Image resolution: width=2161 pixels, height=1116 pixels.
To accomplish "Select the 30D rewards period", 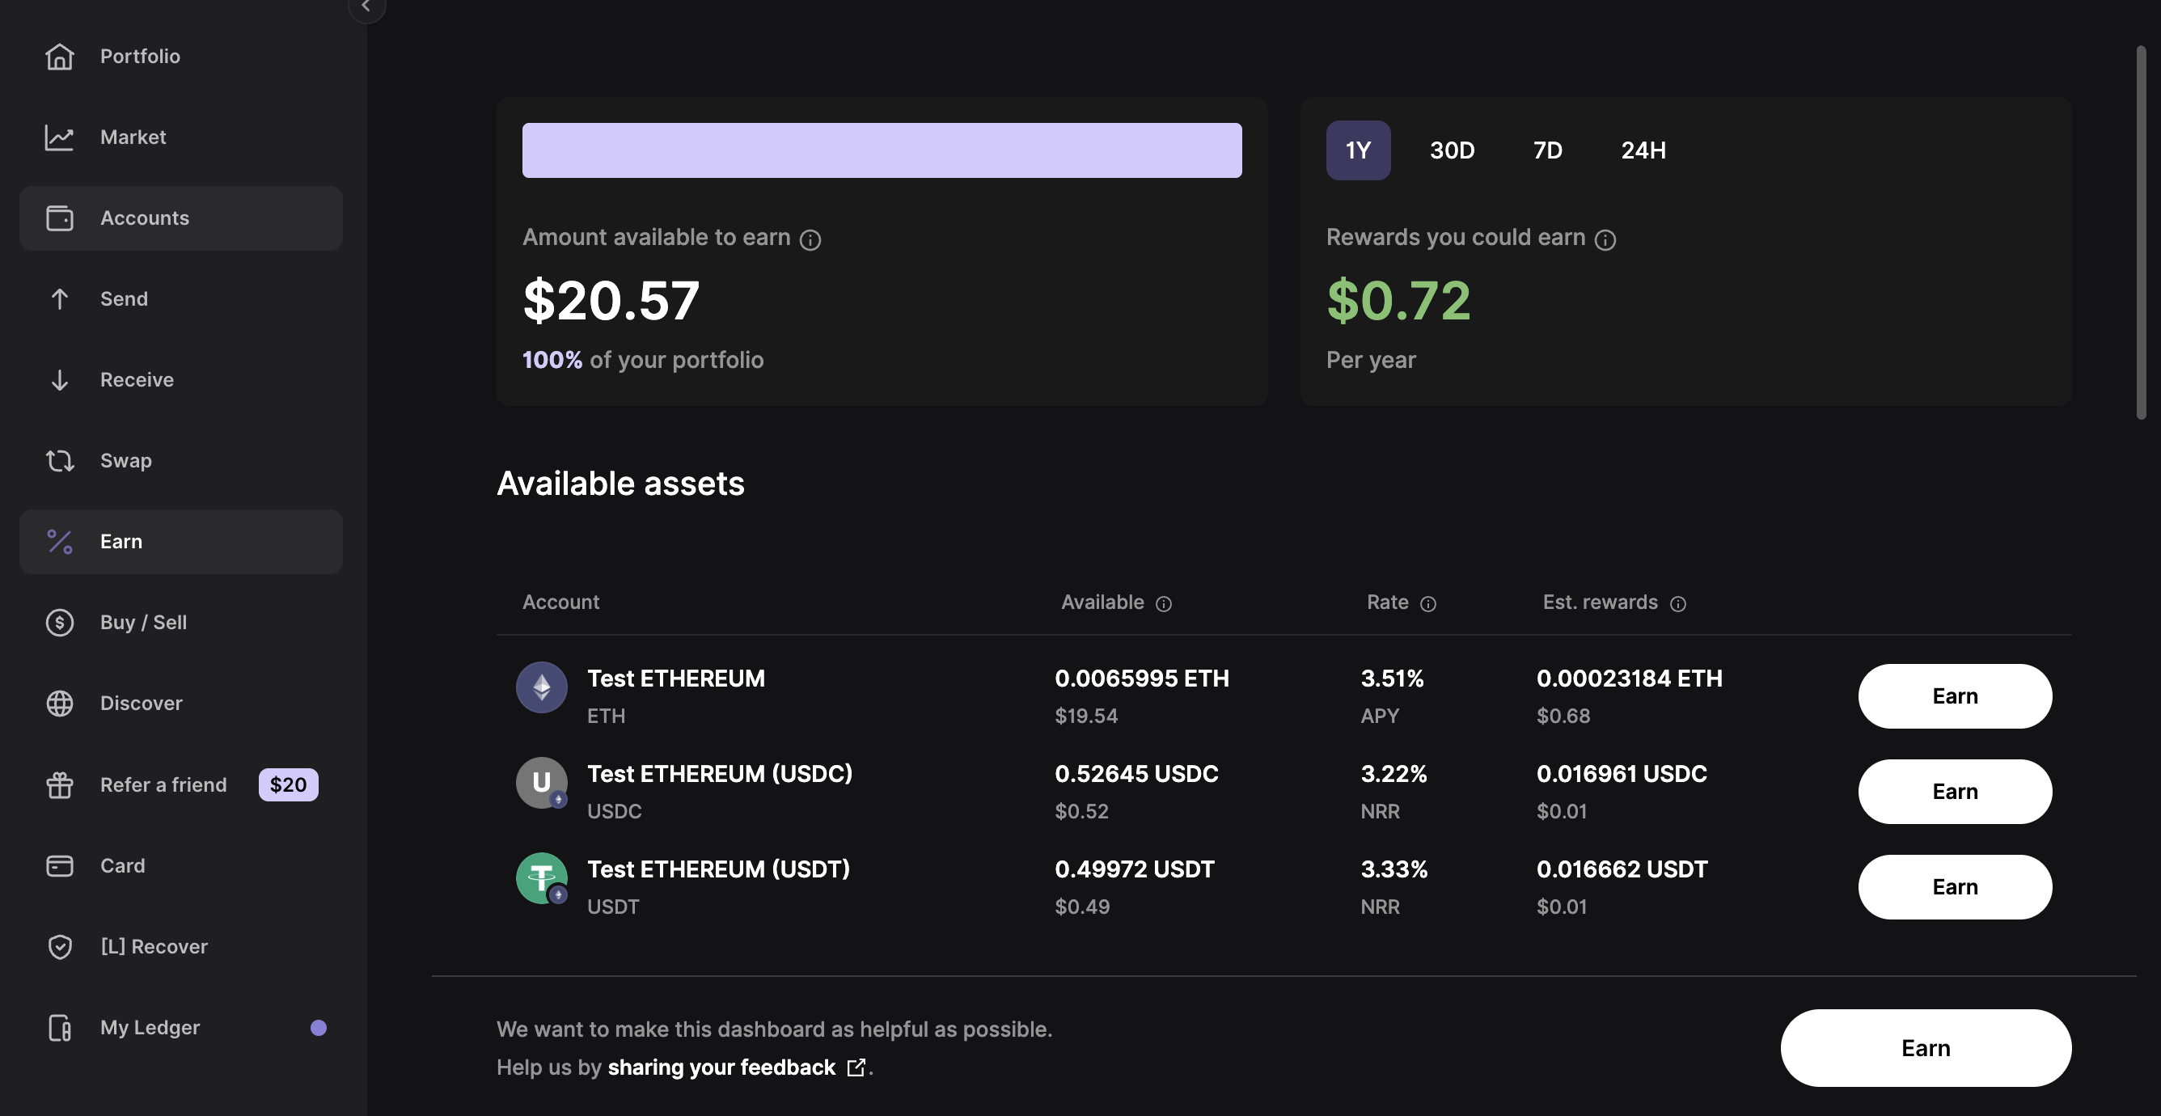I will click(x=1453, y=150).
